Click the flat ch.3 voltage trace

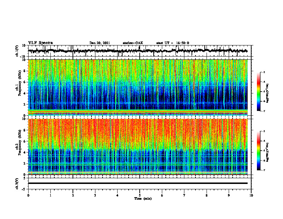[138, 183]
